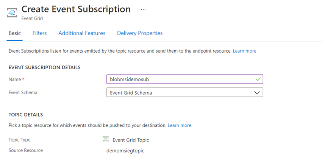Click the Event Grid Topic type icon

pos(106,139)
